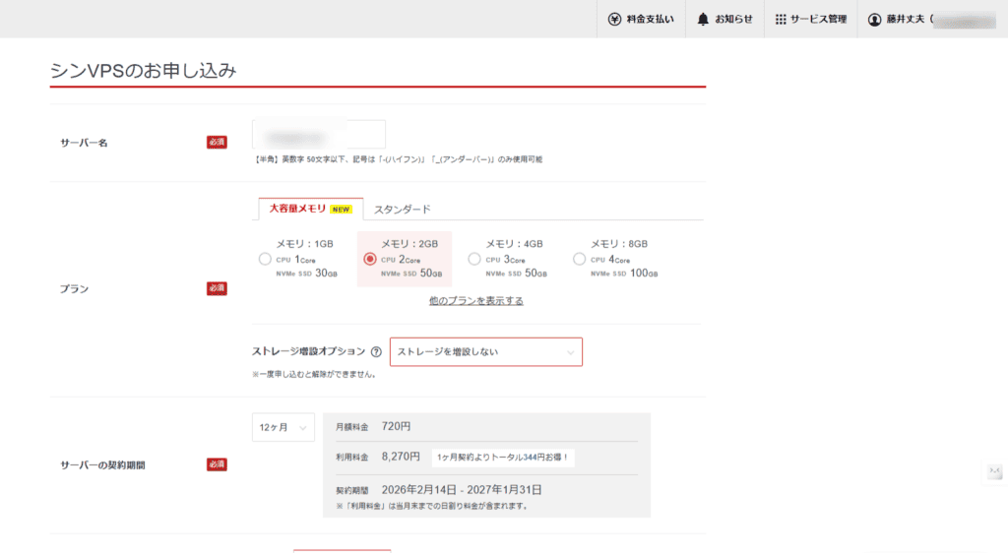Click the 必須 badge beside サーバー名
This screenshot has width=1008, height=553.
[x=217, y=142]
